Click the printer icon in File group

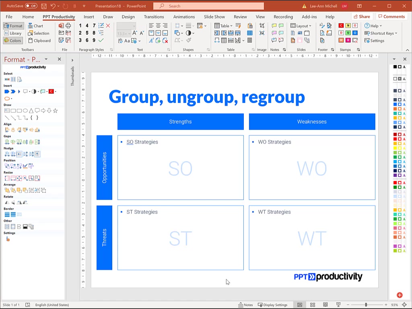(68, 25)
